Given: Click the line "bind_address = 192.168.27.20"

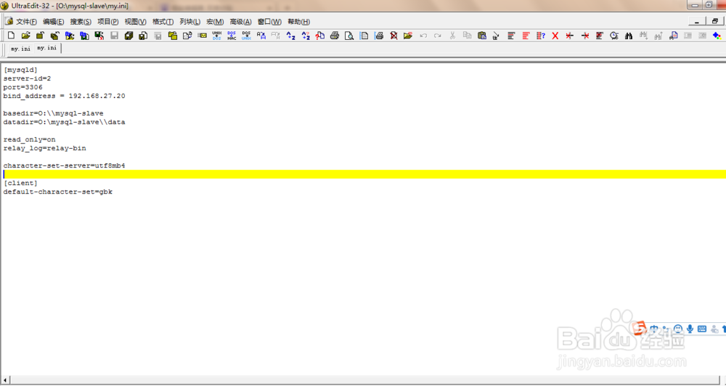Looking at the screenshot, I should click(64, 96).
